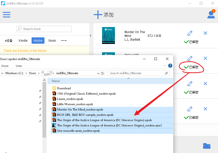Click the azw3 file's Kindle icon
The height and width of the screenshot is (153, 218).
54,125
